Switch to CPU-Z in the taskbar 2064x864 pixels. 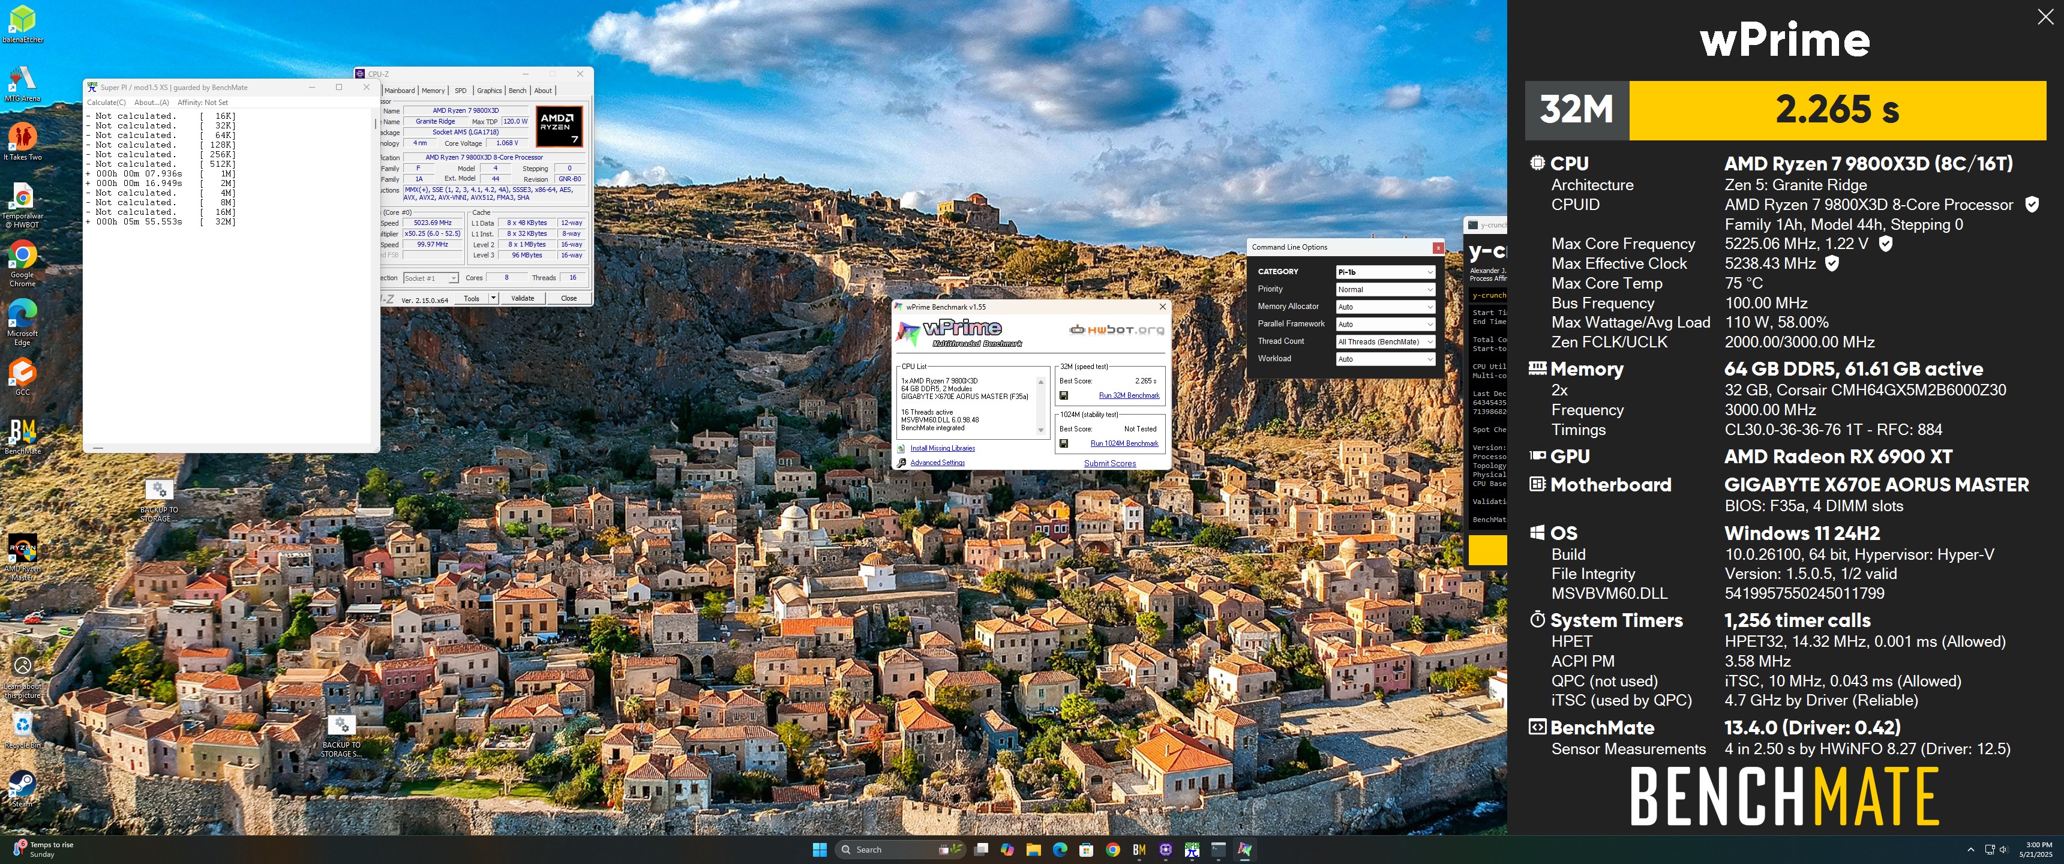[x=1166, y=850]
